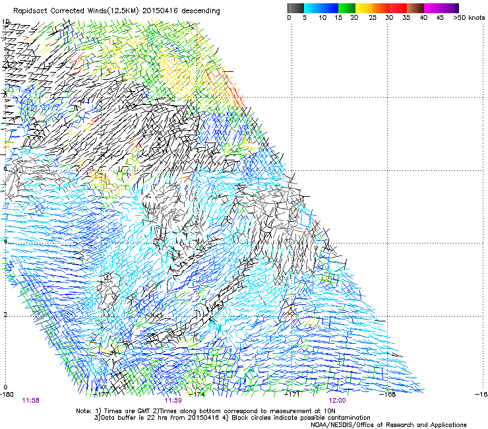
Task: Click the blue 10-15 knots legend swatch
Action: coord(330,8)
